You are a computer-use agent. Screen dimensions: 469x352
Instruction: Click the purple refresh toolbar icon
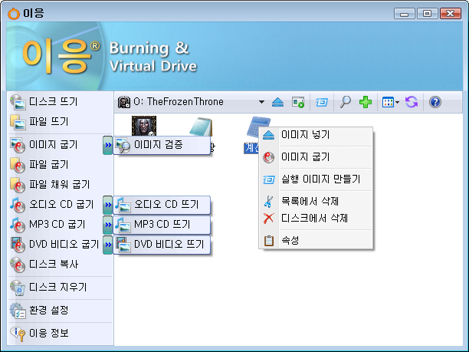pyautogui.click(x=412, y=102)
